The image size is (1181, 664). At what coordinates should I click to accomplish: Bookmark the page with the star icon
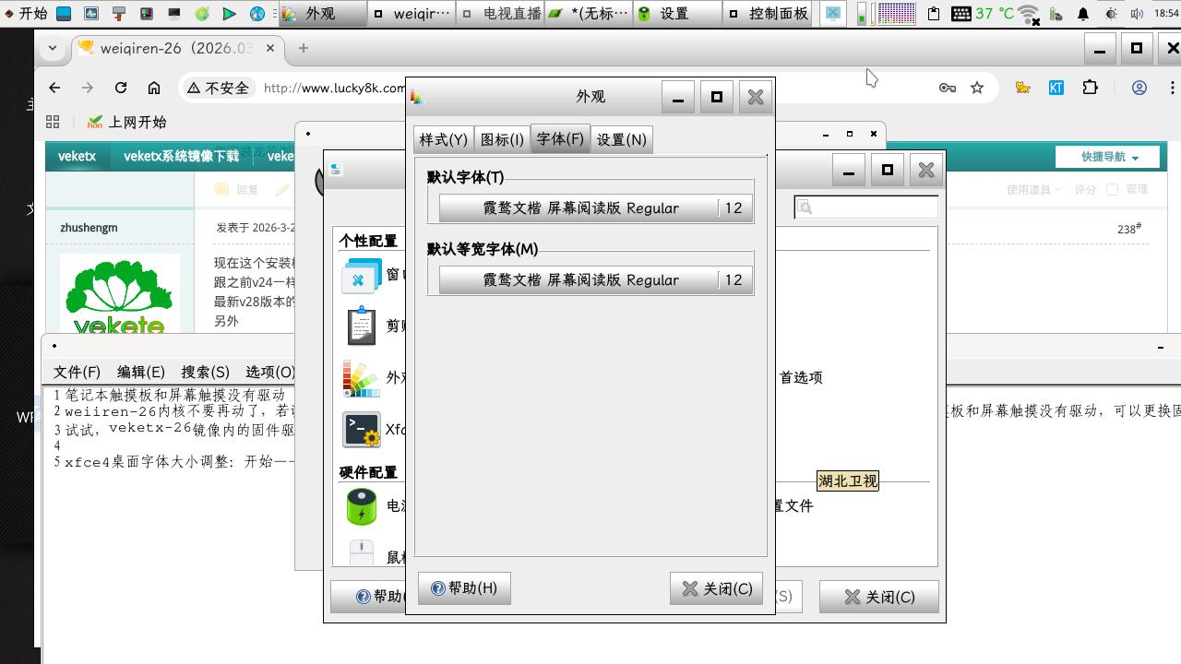point(976,86)
